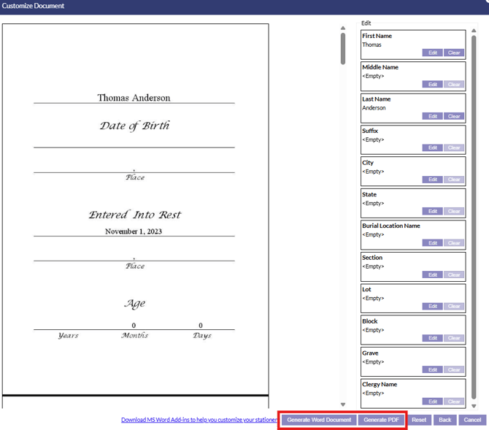
Task: Edit the Middle Name field
Action: 432,85
